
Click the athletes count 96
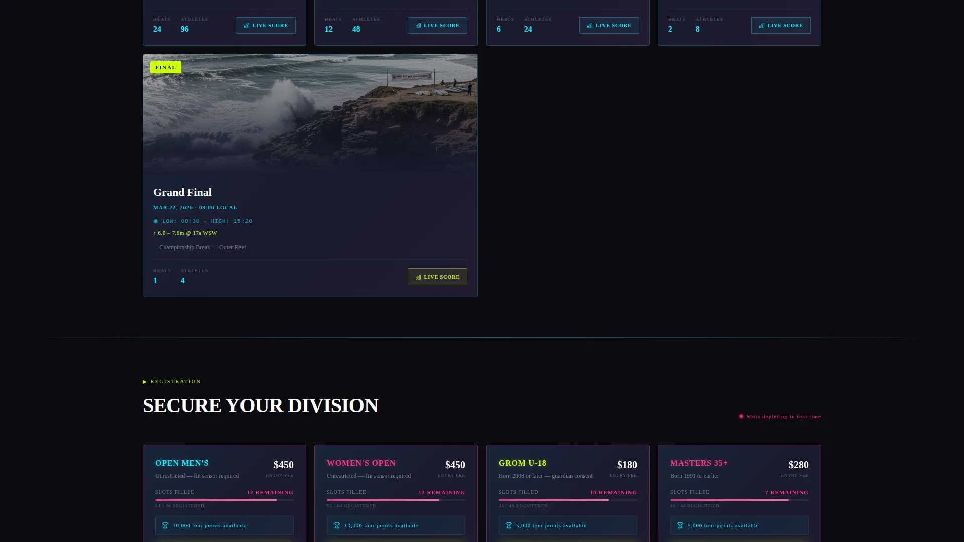pyautogui.click(x=185, y=29)
